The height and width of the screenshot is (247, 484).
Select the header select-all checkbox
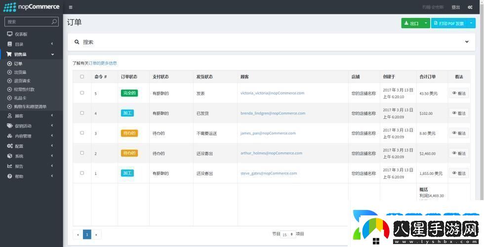click(82, 77)
